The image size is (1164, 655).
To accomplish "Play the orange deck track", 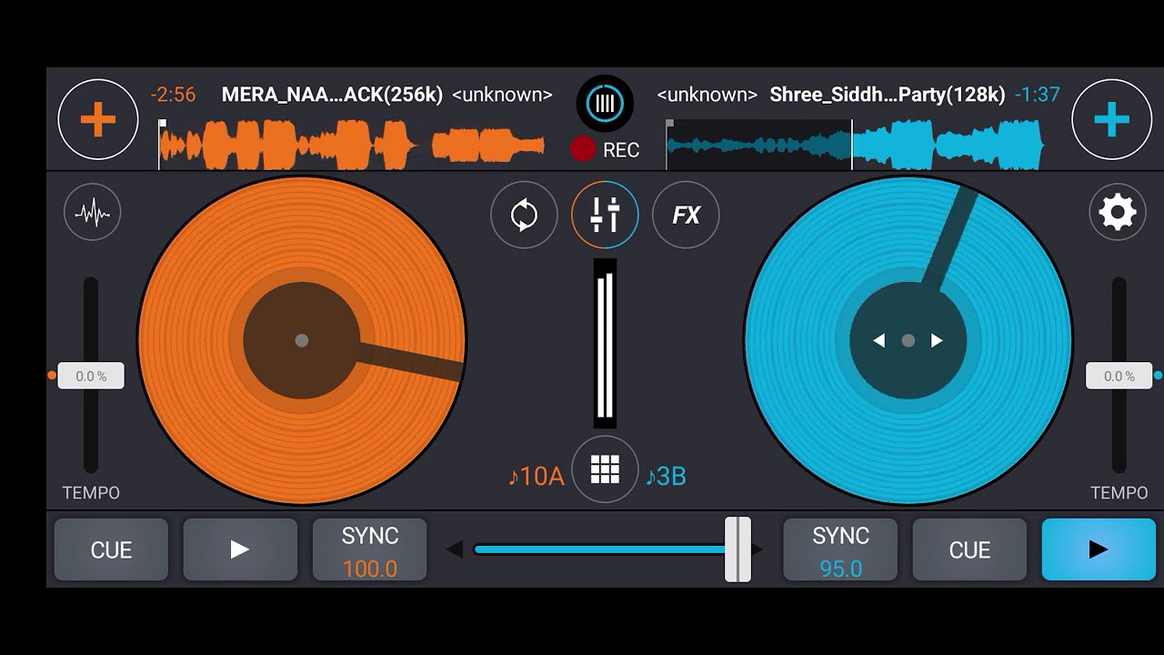I will (x=240, y=549).
